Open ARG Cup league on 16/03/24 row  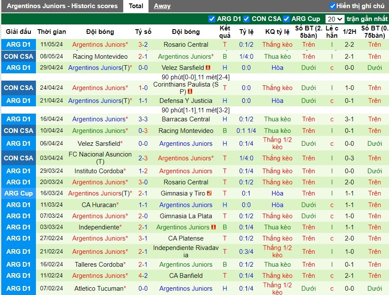click(x=18, y=193)
